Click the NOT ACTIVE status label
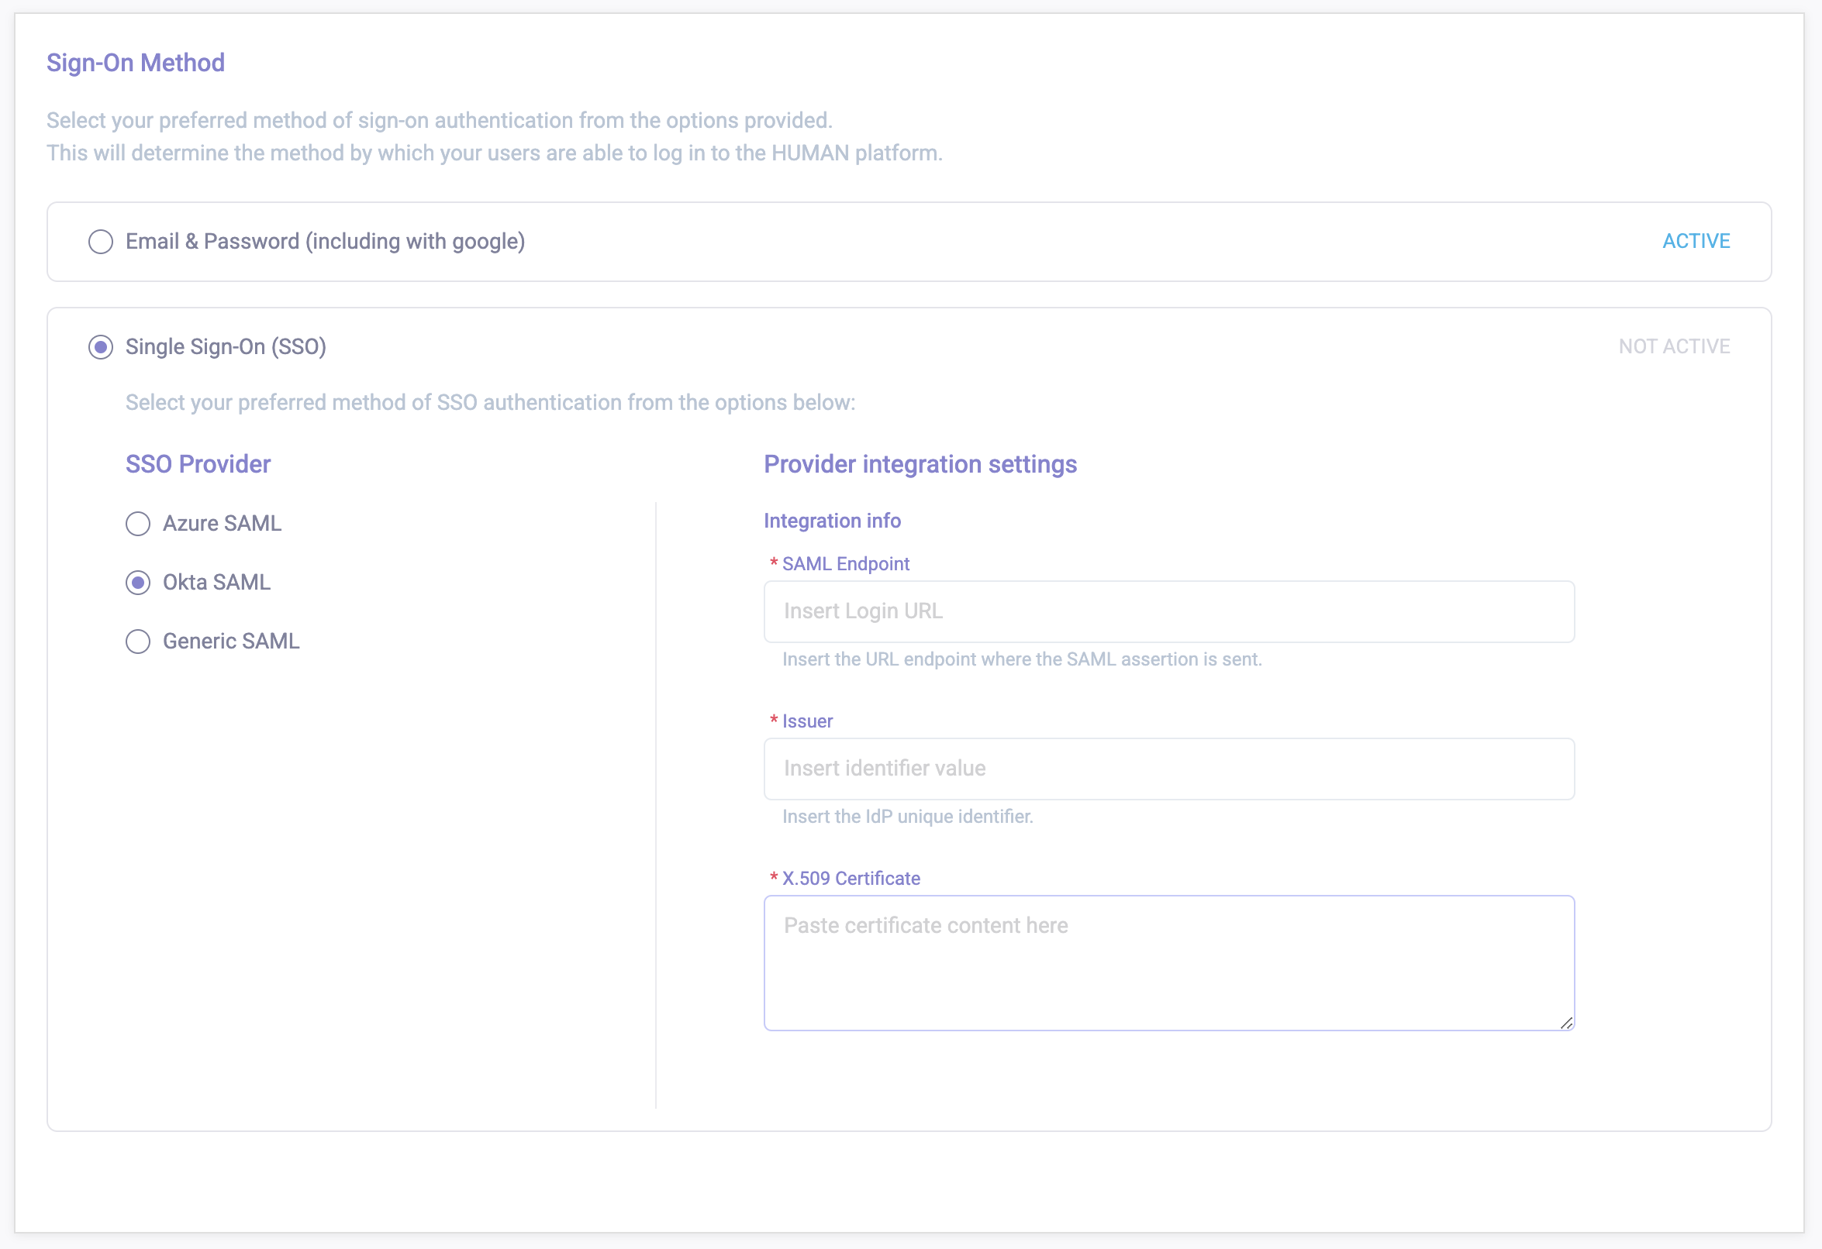This screenshot has width=1822, height=1249. [x=1674, y=346]
